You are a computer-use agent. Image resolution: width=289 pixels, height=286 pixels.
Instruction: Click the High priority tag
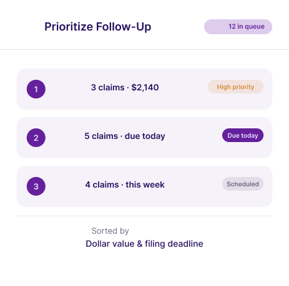pyautogui.click(x=235, y=87)
